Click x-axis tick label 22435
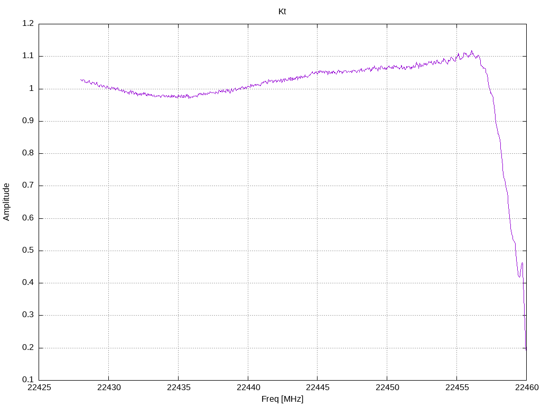Image resolution: width=541 pixels, height=406 pixels. click(x=179, y=387)
